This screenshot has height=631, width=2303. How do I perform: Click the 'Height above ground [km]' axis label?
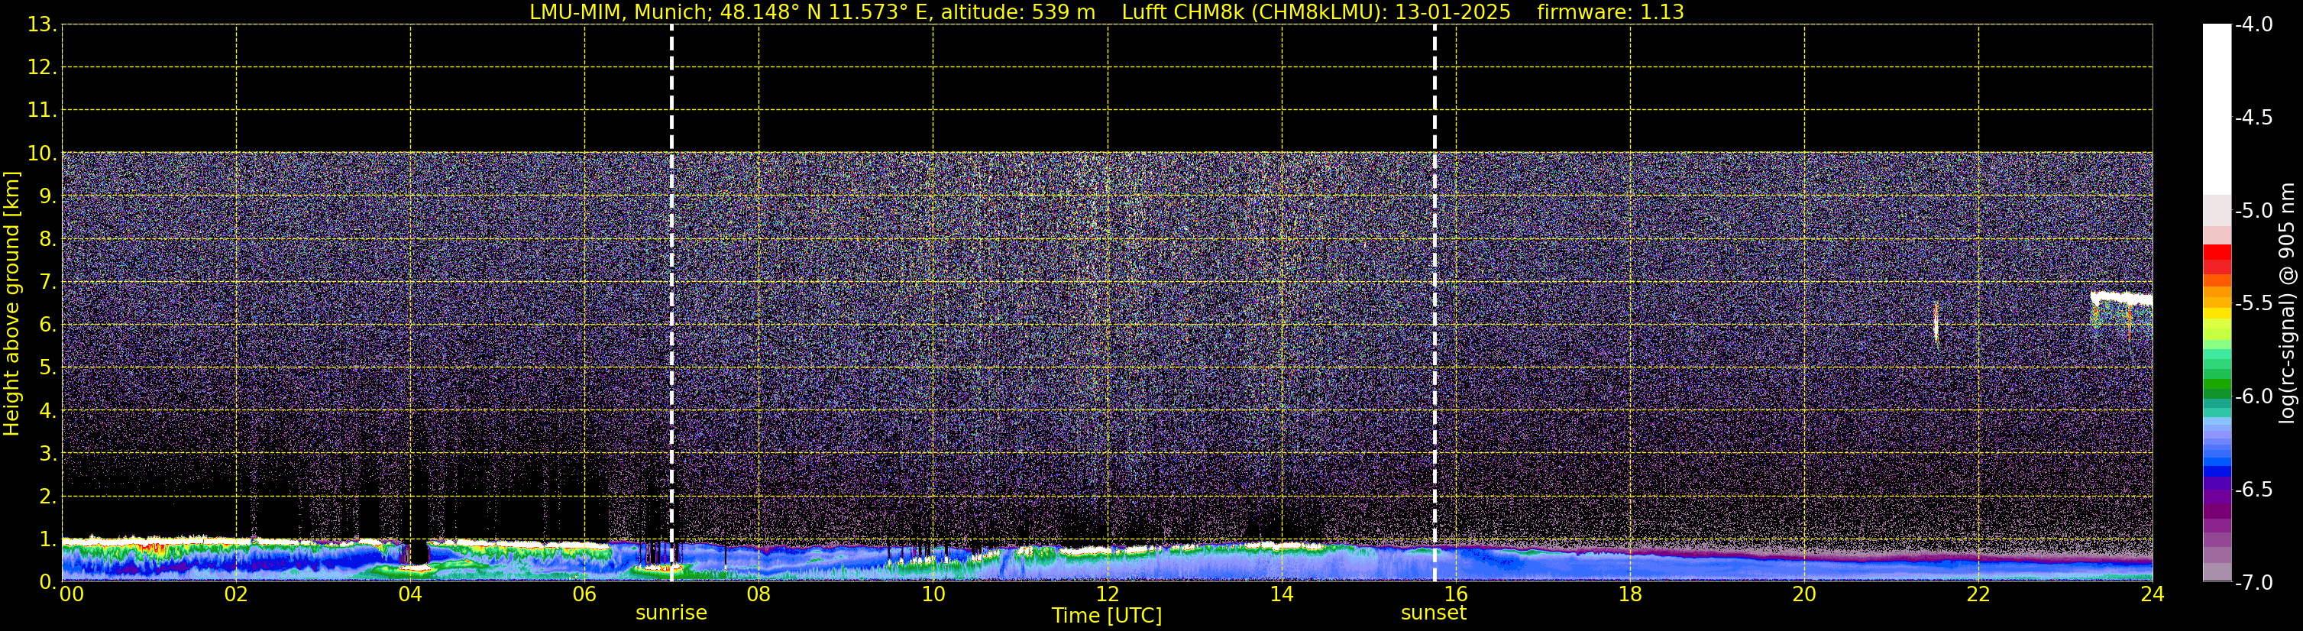point(11,304)
